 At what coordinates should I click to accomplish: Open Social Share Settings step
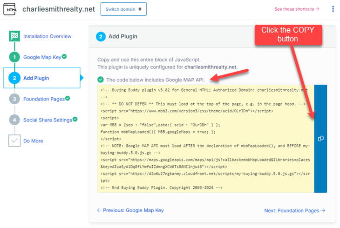[48, 120]
